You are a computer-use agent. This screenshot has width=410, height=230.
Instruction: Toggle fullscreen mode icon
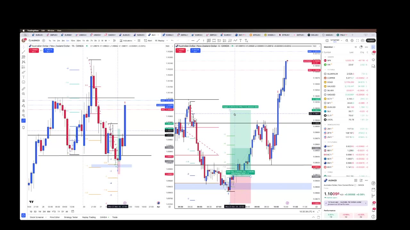(x=357, y=41)
